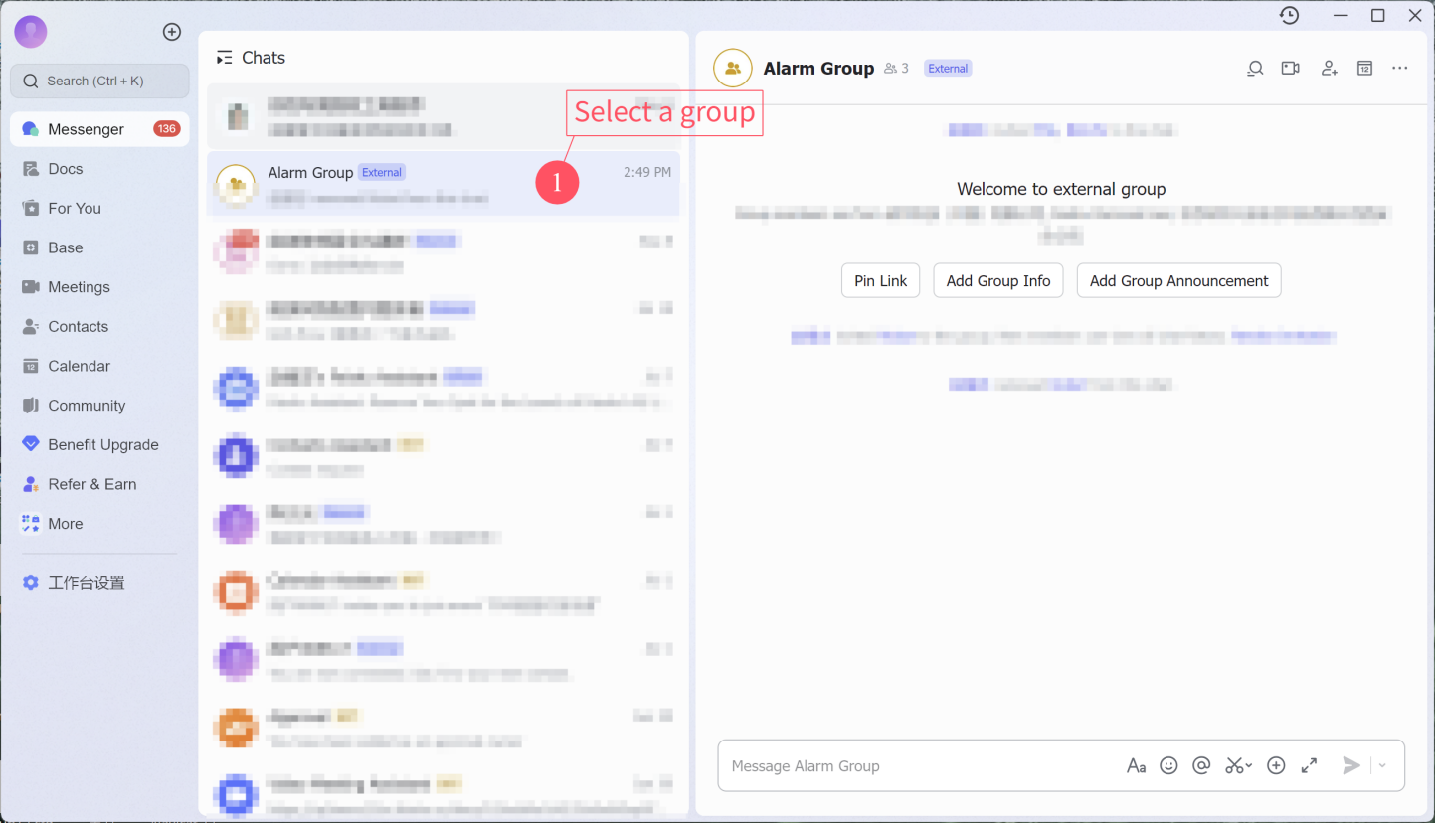Click the @ mention icon

click(x=1201, y=765)
